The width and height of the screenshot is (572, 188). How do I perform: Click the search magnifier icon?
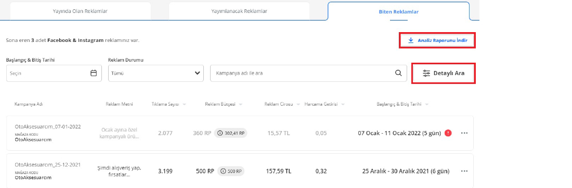pos(398,73)
